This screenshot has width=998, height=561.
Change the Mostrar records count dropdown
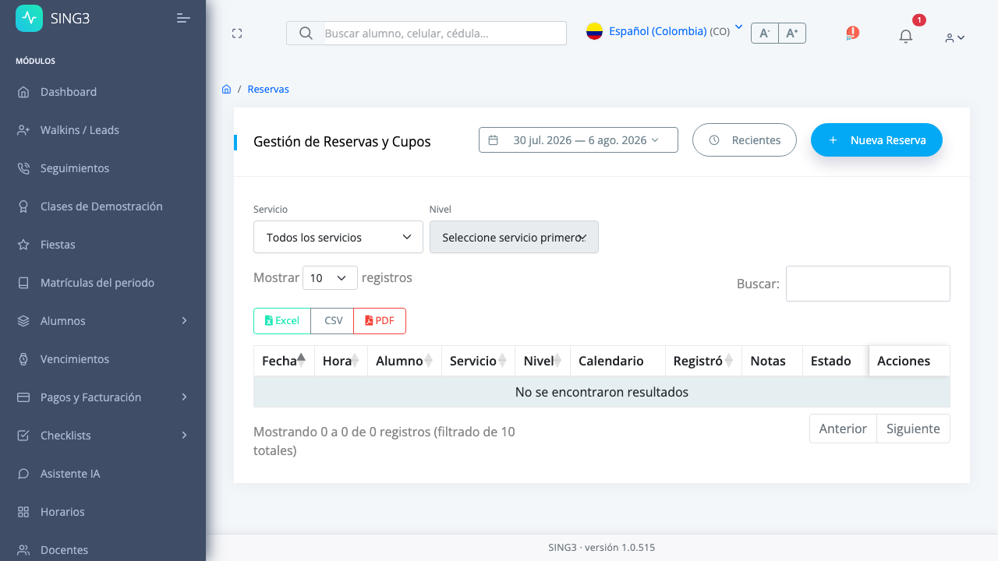[x=330, y=278]
